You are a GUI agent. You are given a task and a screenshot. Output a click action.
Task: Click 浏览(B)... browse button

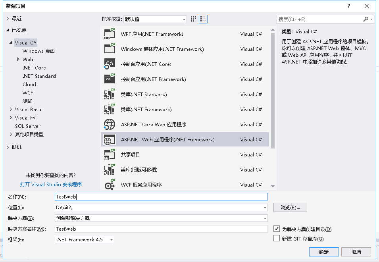[x=290, y=207]
